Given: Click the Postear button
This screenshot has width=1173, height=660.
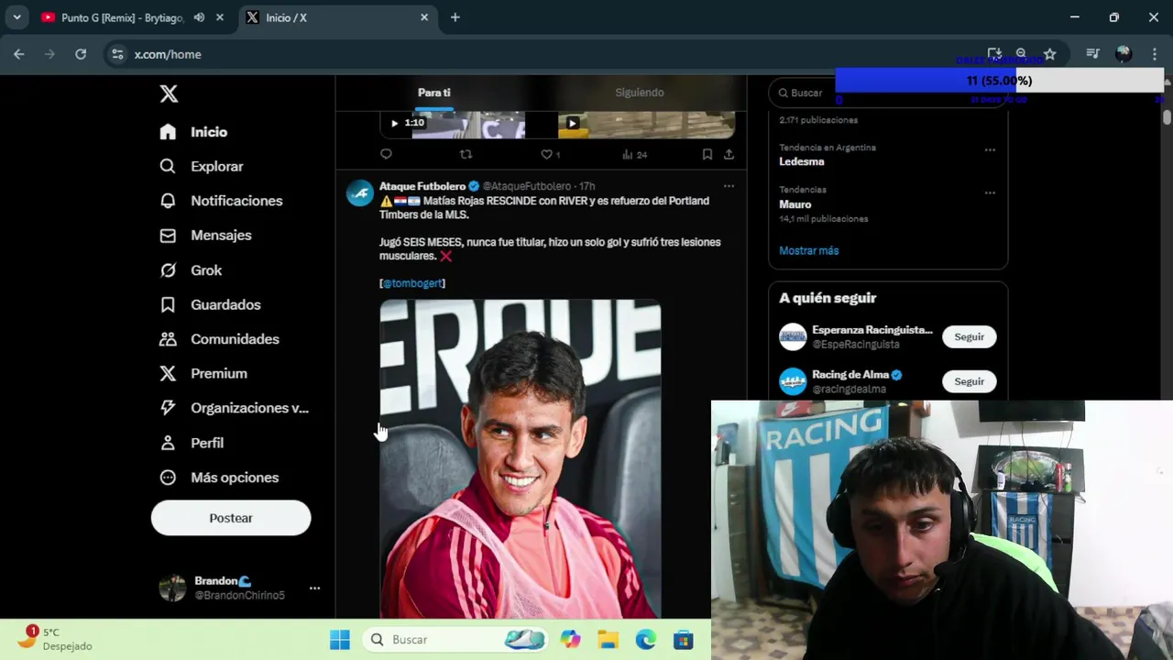Looking at the screenshot, I should click(231, 518).
